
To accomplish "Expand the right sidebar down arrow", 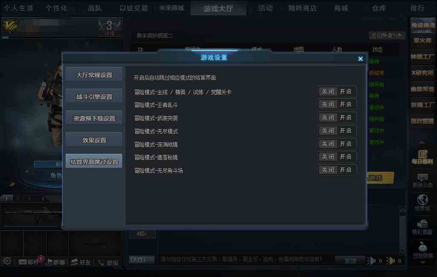I will coord(423,262).
